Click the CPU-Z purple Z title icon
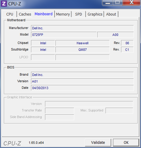Screen dimensions: 141x148 pos(4,4)
